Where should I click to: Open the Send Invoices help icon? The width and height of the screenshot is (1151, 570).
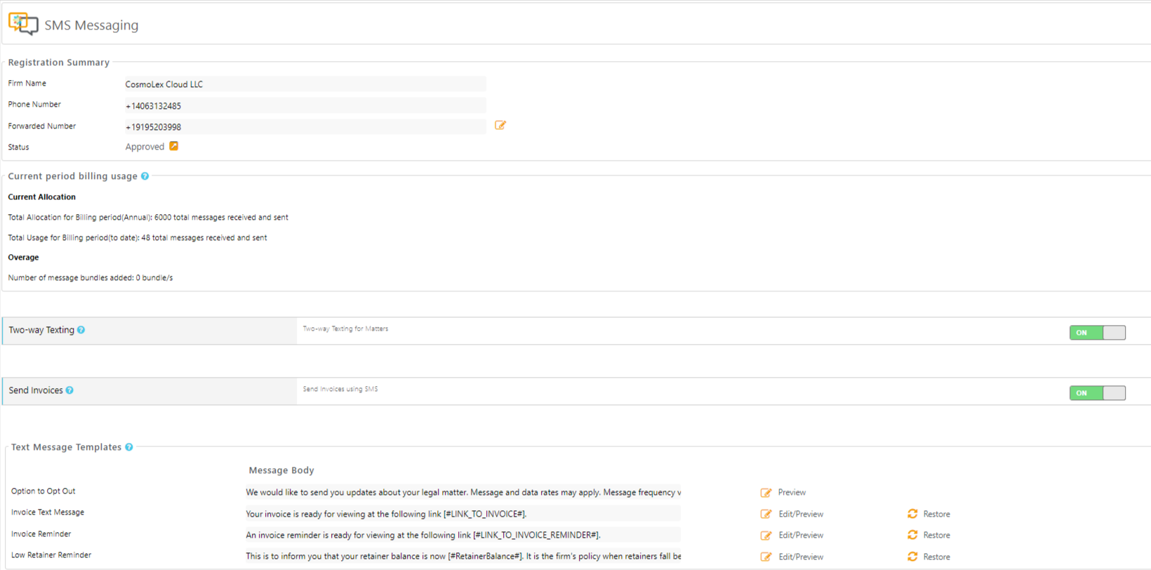coord(69,390)
